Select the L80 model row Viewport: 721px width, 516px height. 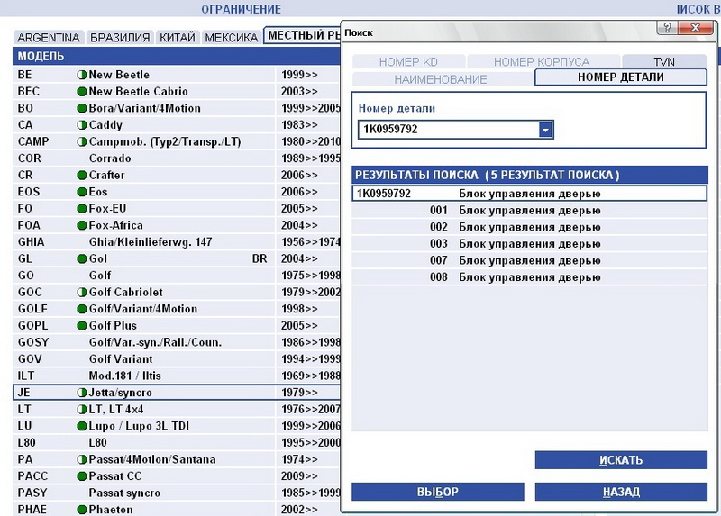tap(177, 442)
